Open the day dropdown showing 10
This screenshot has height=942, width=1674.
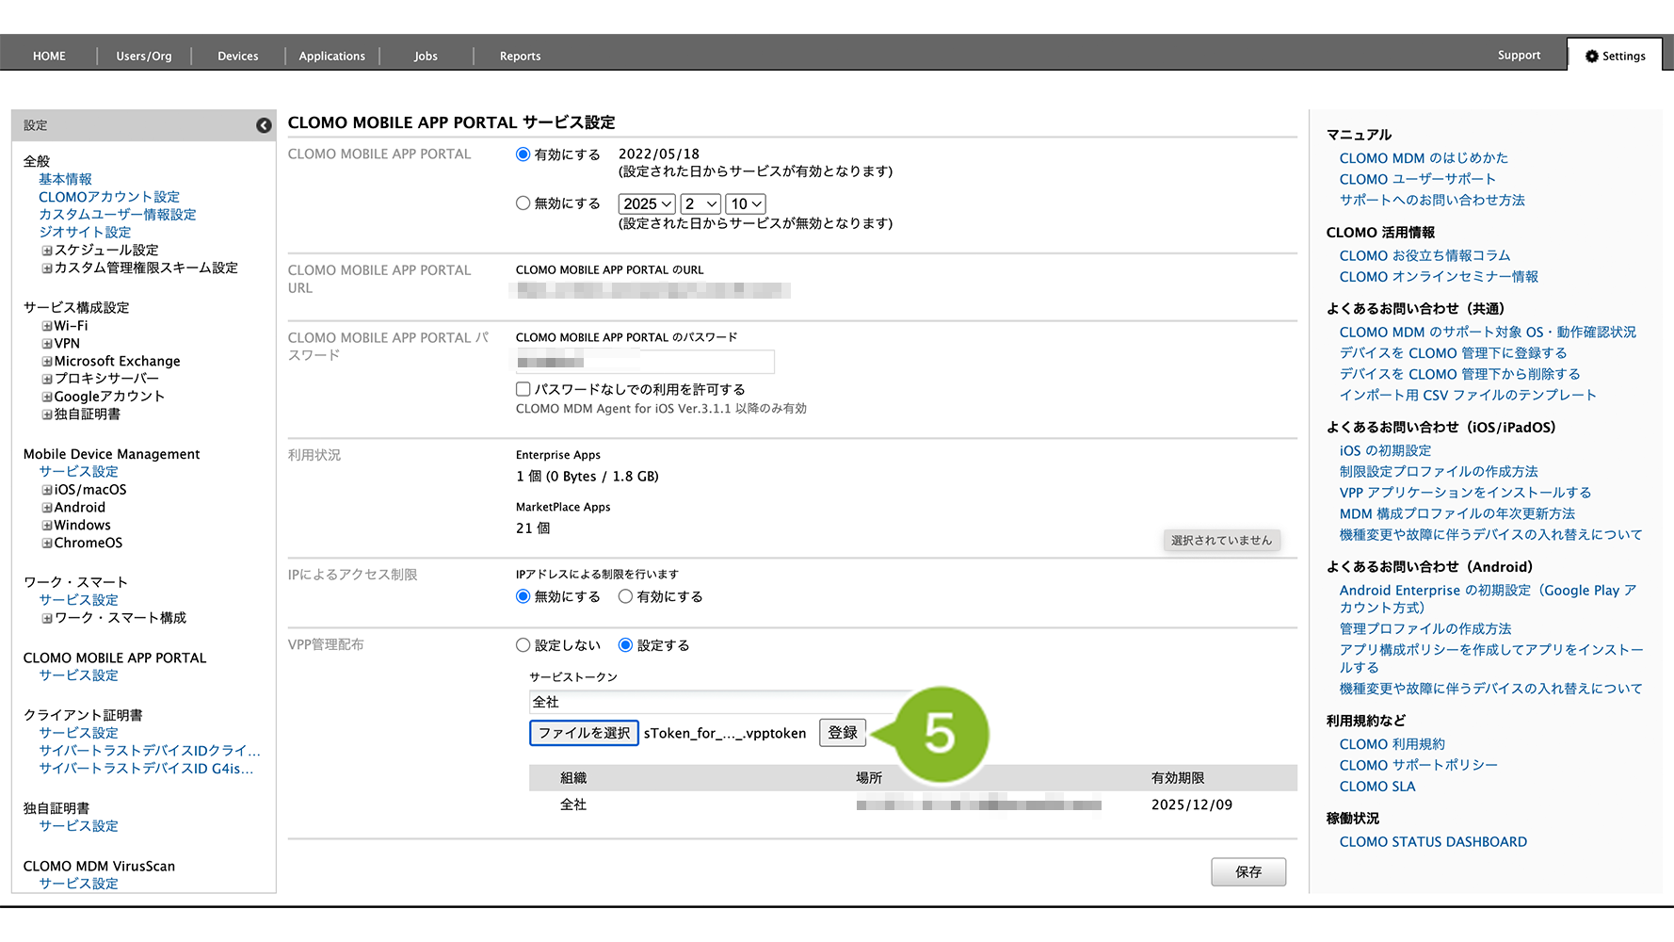[746, 204]
